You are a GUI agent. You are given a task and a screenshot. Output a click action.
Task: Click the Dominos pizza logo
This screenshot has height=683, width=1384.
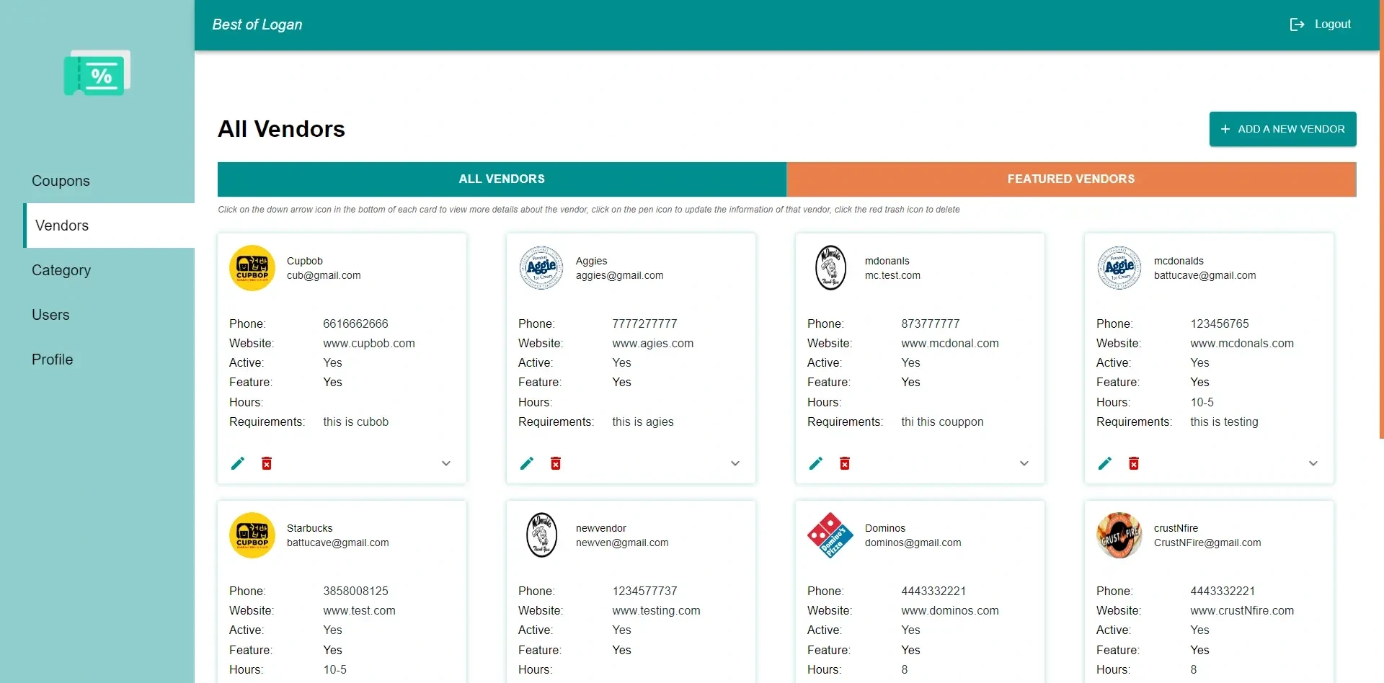pos(830,535)
